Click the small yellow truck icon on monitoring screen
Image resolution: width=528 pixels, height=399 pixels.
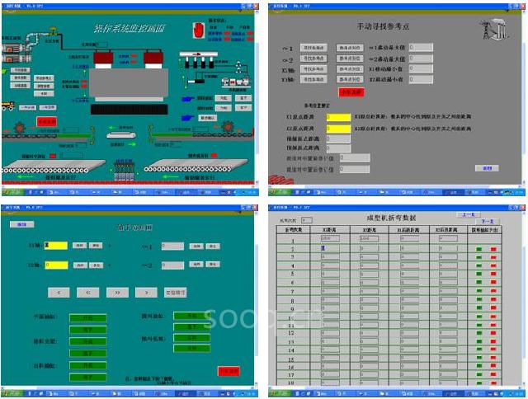coord(9,106)
